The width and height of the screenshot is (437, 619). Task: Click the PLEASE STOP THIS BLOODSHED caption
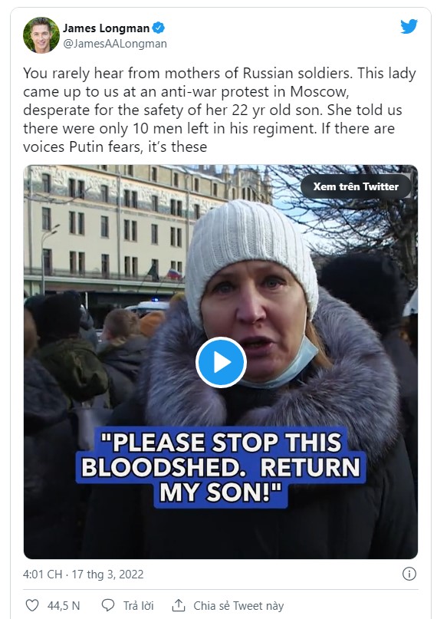221,467
